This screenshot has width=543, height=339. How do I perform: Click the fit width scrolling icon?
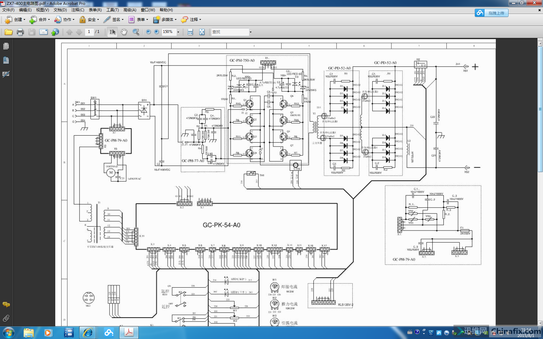(190, 32)
